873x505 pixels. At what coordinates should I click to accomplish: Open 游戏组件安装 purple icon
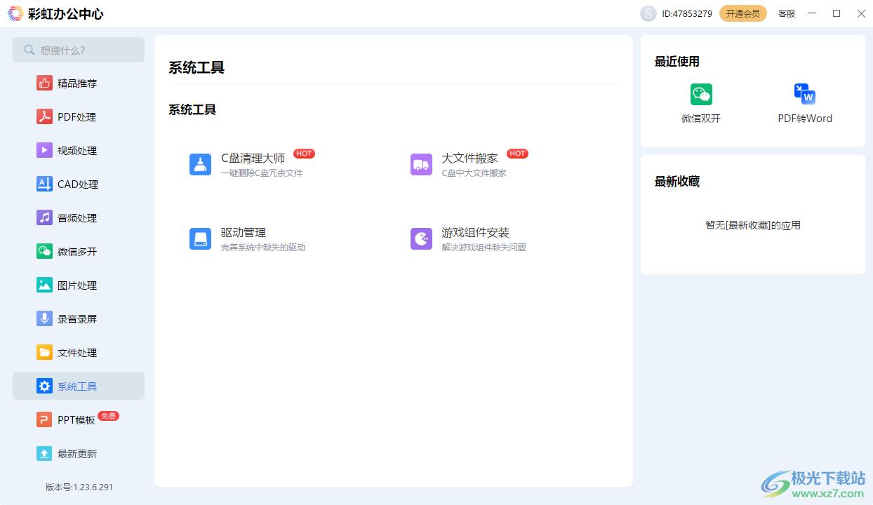(x=421, y=239)
